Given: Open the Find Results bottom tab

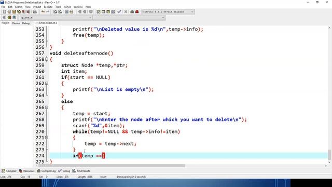Looking at the screenshot, I should (x=81, y=171).
